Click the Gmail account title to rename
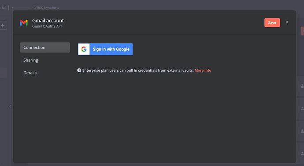This screenshot has width=304, height=166. pos(48,21)
